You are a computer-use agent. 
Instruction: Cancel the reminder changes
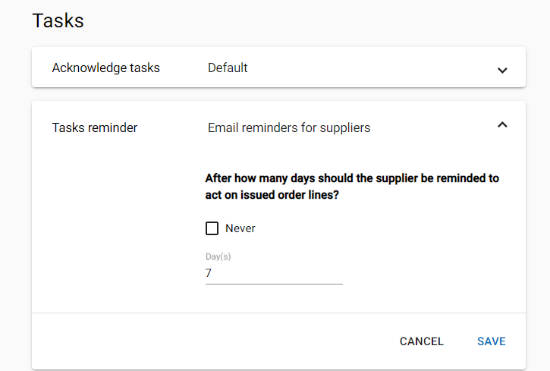pyautogui.click(x=422, y=341)
